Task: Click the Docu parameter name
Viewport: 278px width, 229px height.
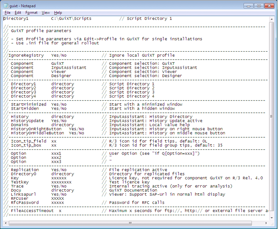Action: [16, 190]
